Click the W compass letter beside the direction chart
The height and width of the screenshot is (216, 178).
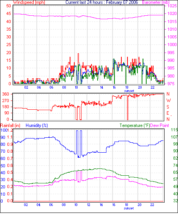(168, 101)
